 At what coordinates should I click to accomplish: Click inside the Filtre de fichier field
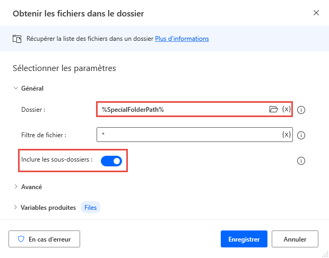tap(186, 135)
